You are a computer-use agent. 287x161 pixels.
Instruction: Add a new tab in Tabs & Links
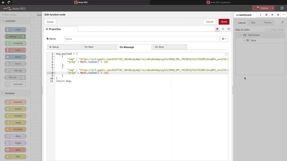pyautogui.click(x=274, y=30)
